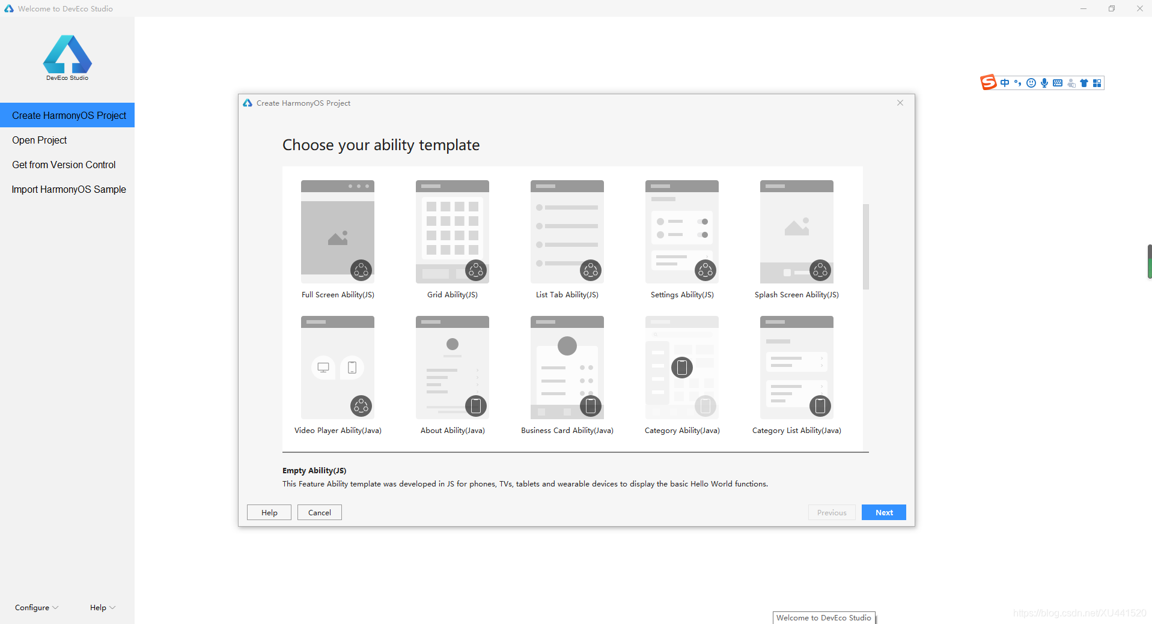Click the Grid Ability(JS) label text
1152x624 pixels.
[x=453, y=295]
